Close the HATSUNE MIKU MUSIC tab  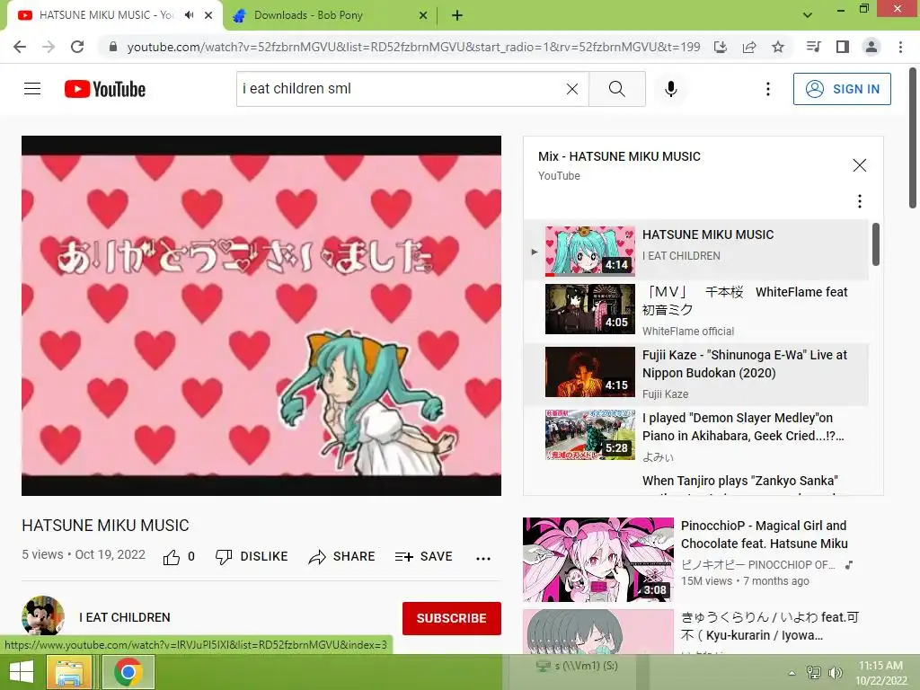208,15
